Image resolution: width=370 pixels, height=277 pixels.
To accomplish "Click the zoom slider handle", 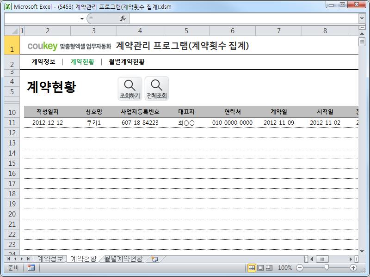I will click(x=327, y=267).
